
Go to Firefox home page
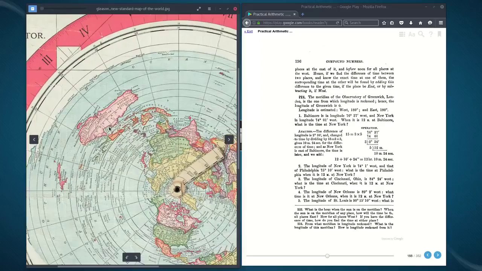(421, 23)
